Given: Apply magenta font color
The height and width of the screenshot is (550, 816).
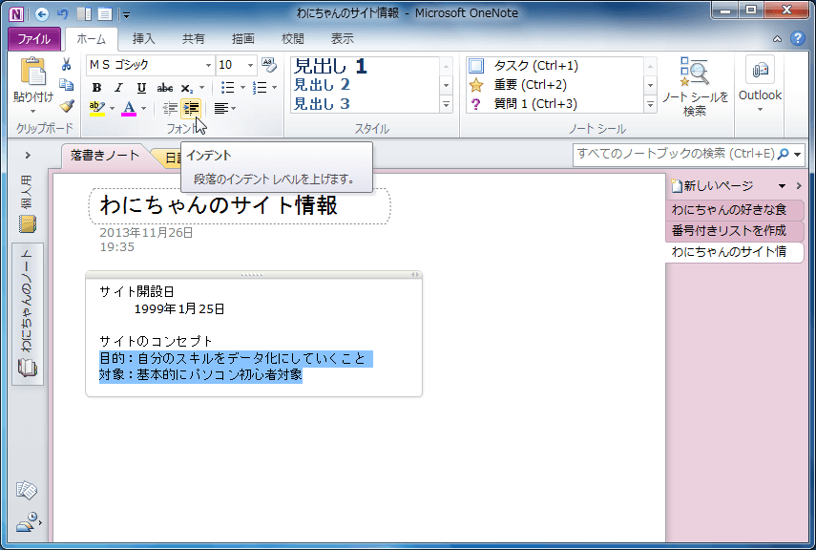Looking at the screenshot, I should [x=129, y=108].
